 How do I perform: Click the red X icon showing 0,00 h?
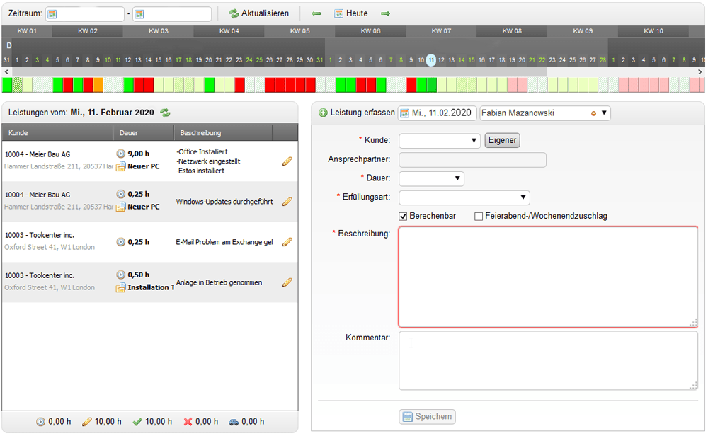point(187,421)
